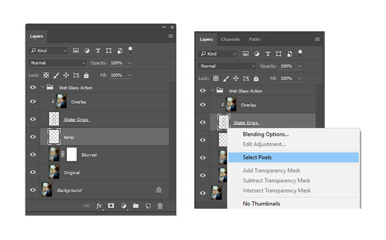386x240 pixels.
Task: Open Kind filter dropdown in right panel
Action: click(218, 54)
